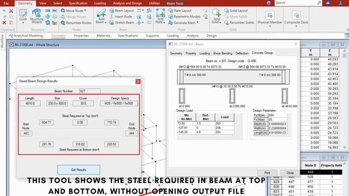Switch to the Beam Tools ribbon tab
Screen dimensions: 349x196
click(x=175, y=3)
